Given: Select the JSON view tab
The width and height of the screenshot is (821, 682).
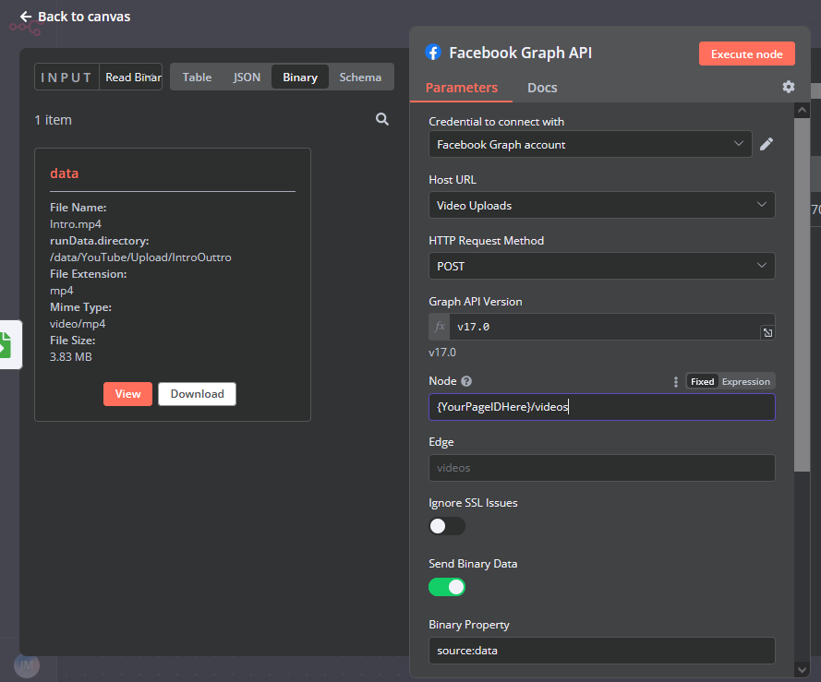Looking at the screenshot, I should coord(247,78).
